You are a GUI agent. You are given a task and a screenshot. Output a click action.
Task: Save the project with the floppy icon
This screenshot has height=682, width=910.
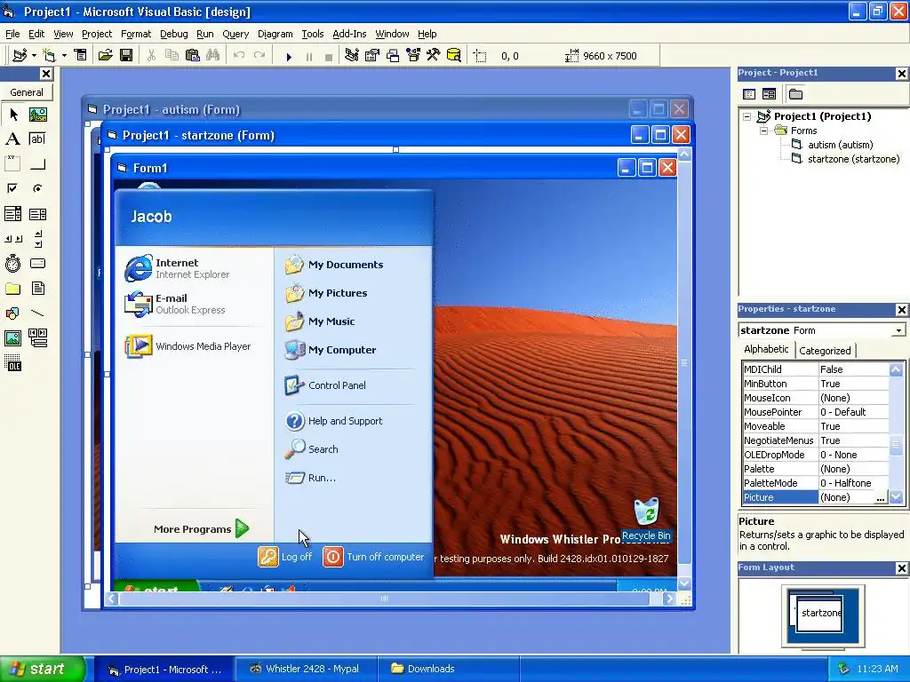tap(126, 55)
